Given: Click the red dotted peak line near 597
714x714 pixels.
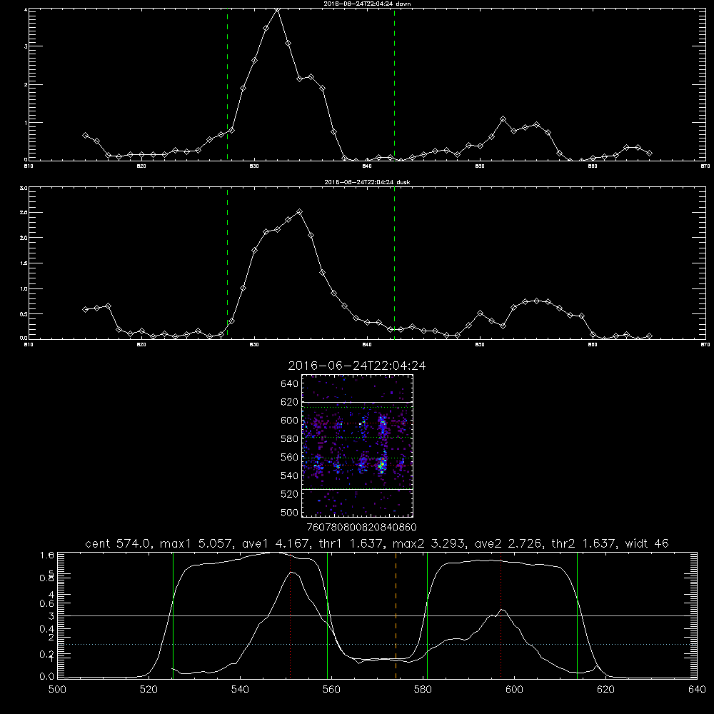Looking at the screenshot, I should (501, 615).
